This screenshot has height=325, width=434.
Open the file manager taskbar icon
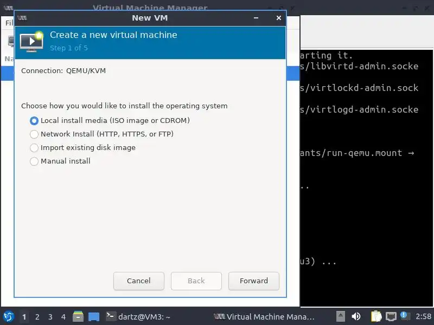point(78,316)
